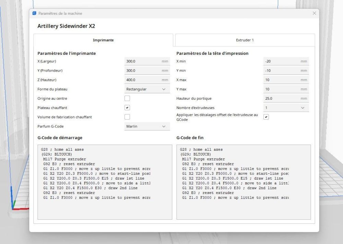Screen dimensions: 343x244
Task: Enable the Origine au centre checkbox
Action: pyautogui.click(x=127, y=98)
